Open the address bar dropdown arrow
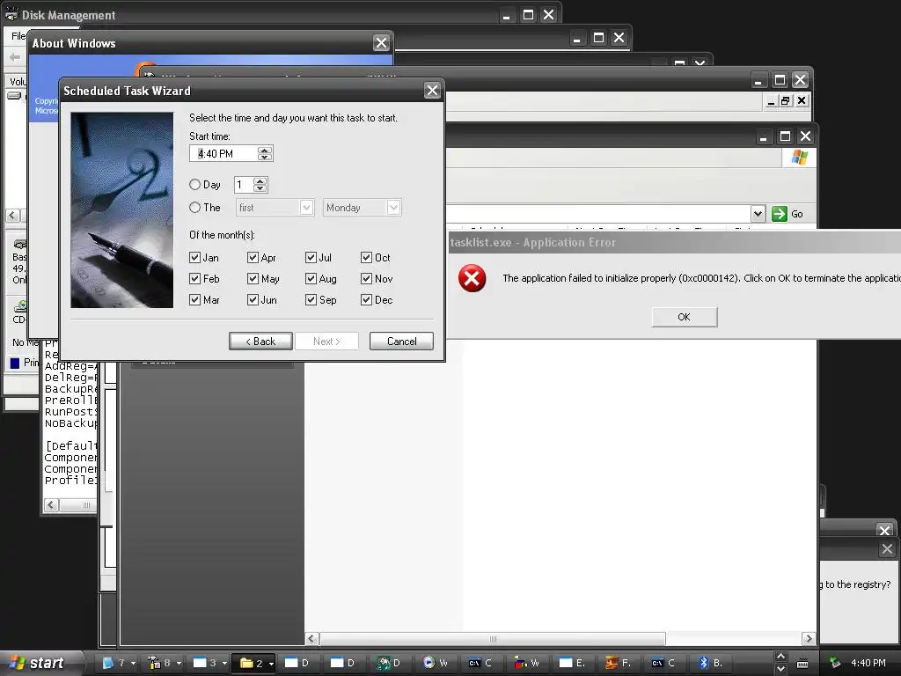Viewport: 901px width, 676px height. [758, 214]
